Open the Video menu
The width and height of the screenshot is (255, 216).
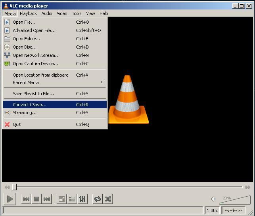coord(62,13)
